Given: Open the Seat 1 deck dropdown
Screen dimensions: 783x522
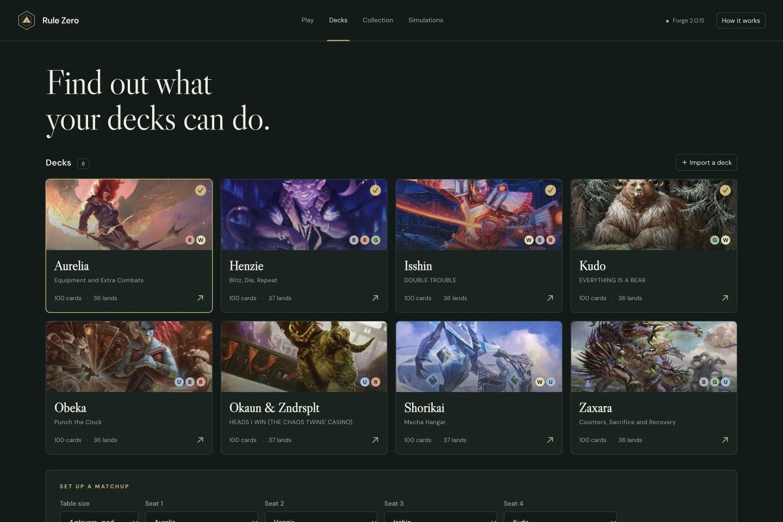Looking at the screenshot, I should click(x=202, y=517).
